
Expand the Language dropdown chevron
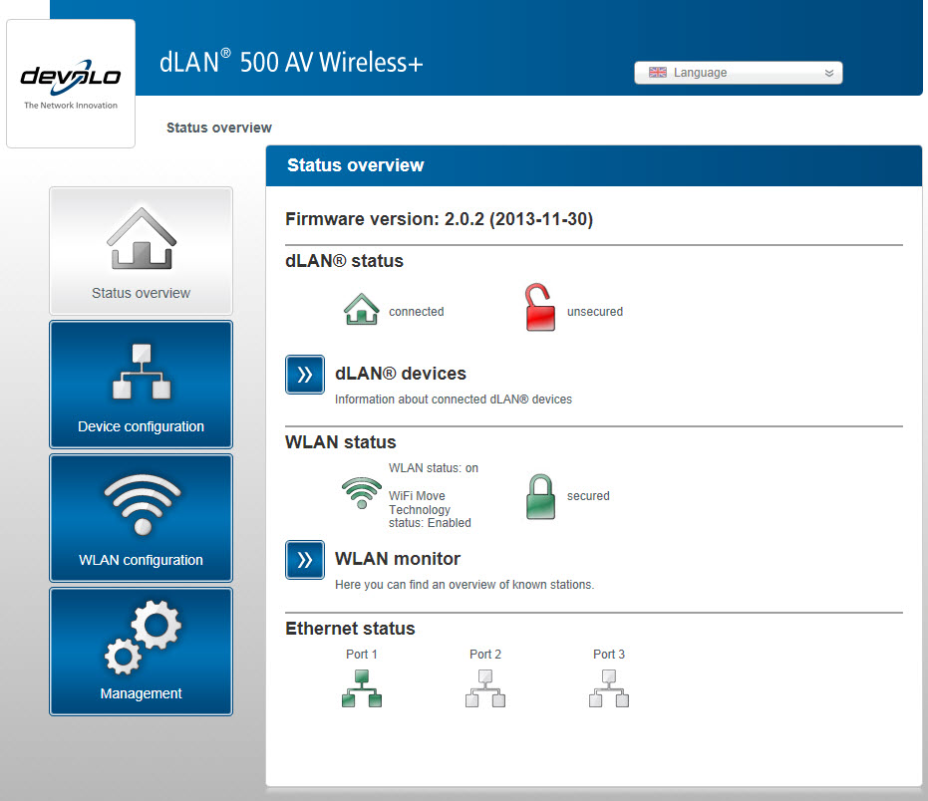[829, 73]
